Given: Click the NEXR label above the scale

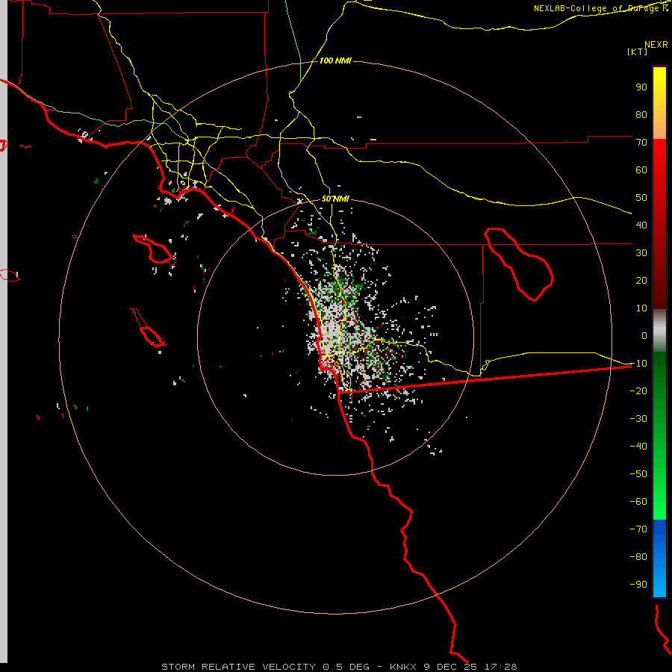Looking at the screenshot, I should [x=656, y=45].
